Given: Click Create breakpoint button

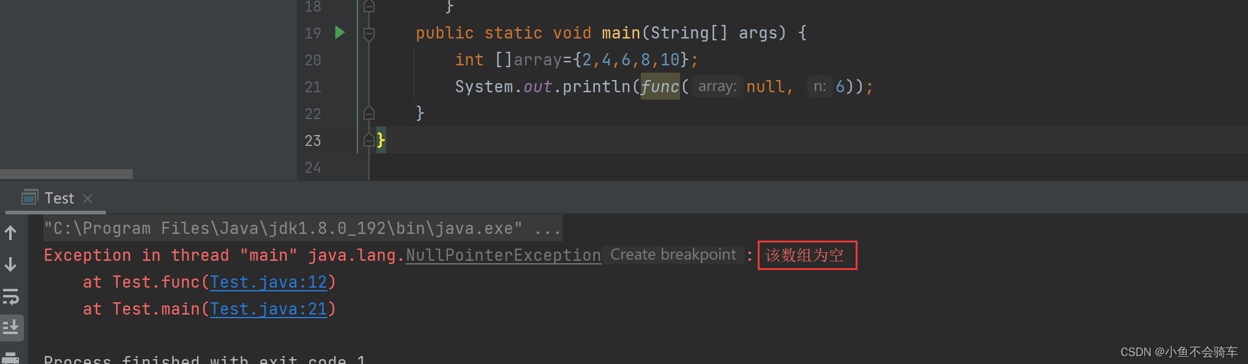Looking at the screenshot, I should pyautogui.click(x=673, y=255).
